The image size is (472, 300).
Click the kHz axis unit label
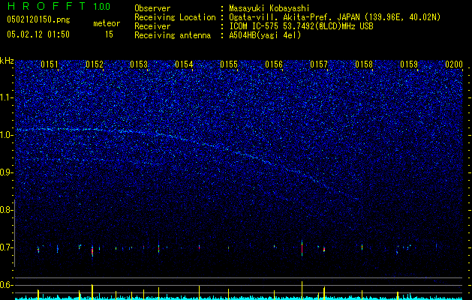7,61
